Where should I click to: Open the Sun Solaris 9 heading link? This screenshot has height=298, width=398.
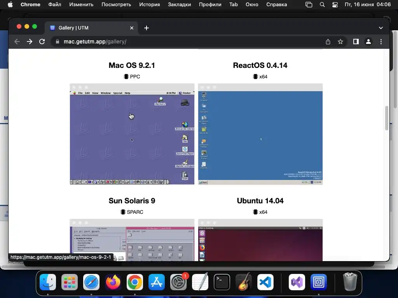132,201
